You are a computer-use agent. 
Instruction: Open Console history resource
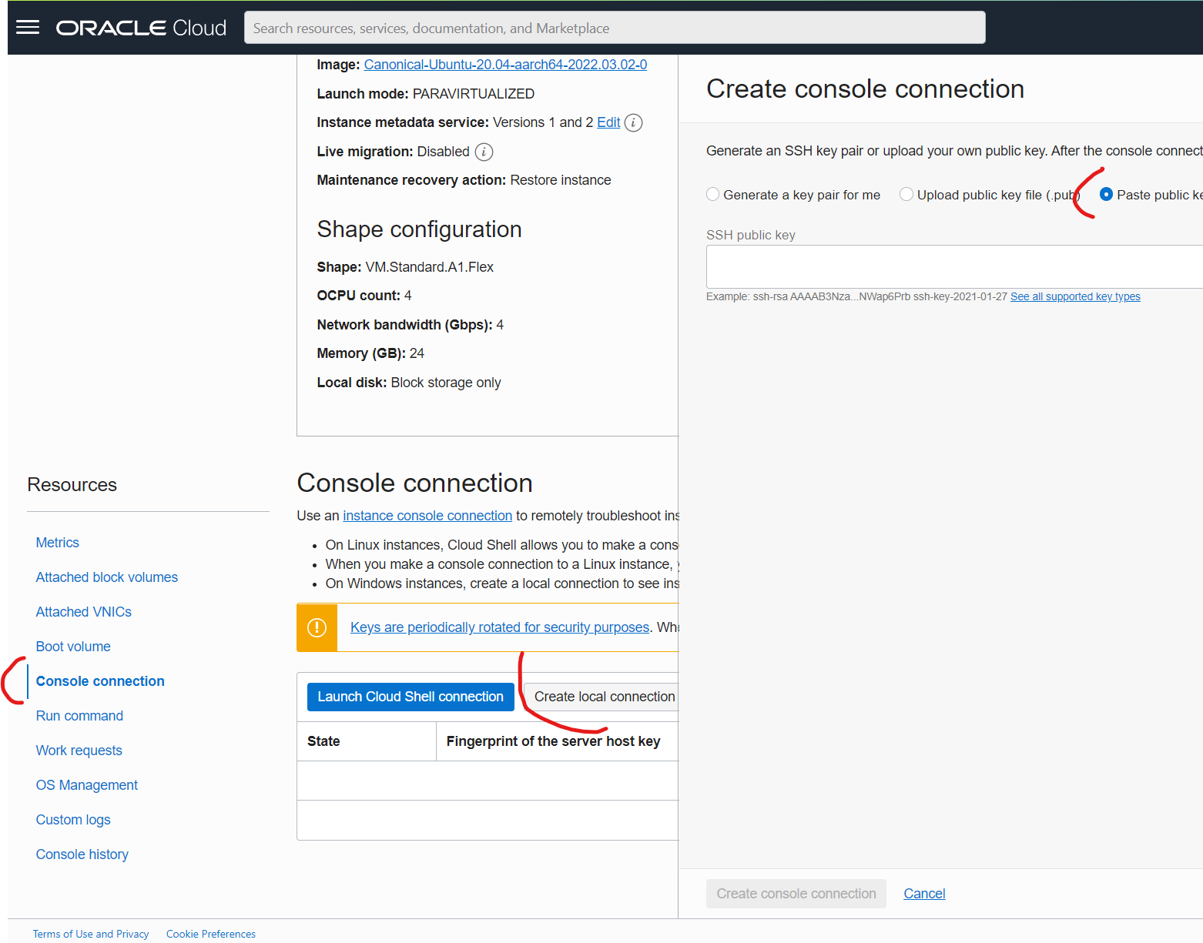pos(82,854)
